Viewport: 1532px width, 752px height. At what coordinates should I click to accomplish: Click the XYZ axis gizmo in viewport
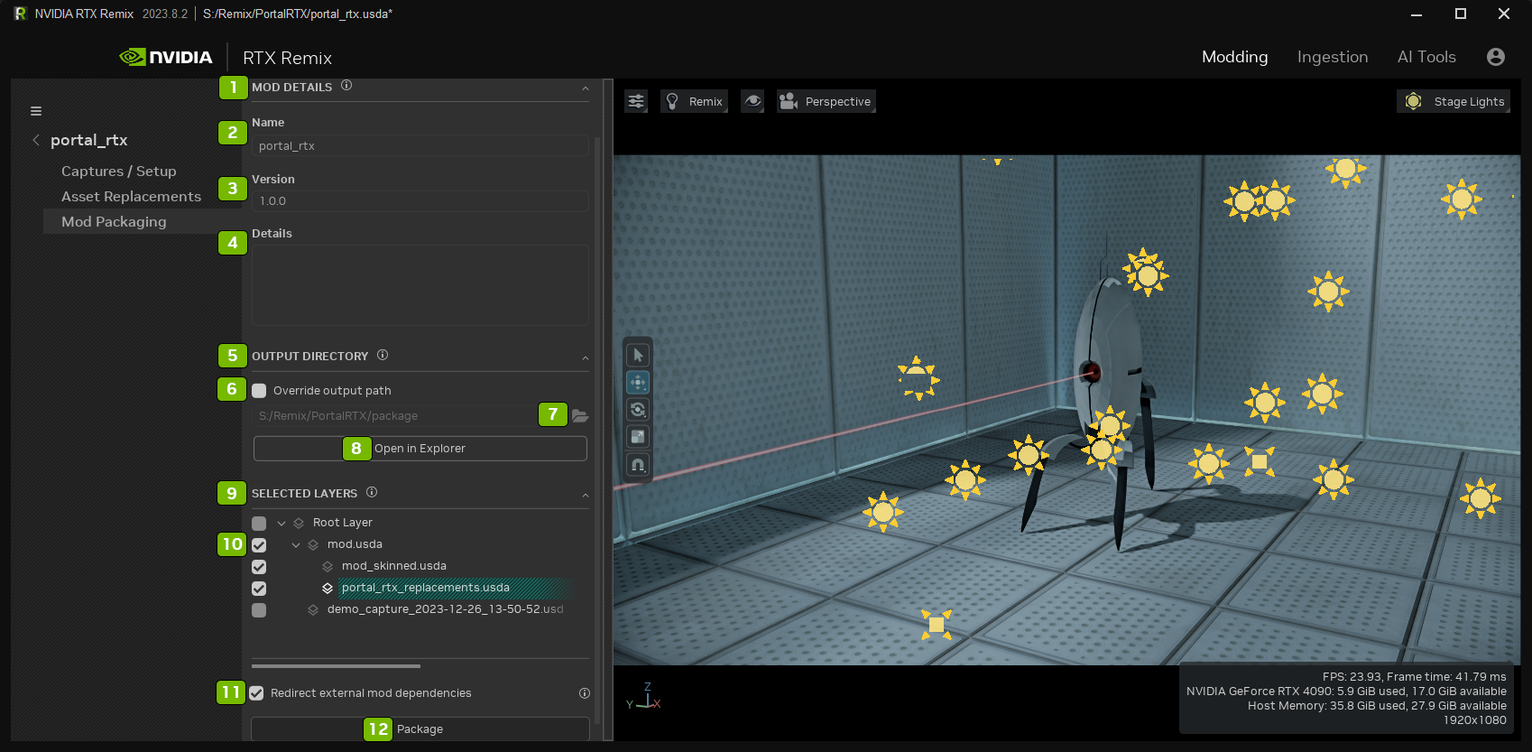[x=644, y=696]
